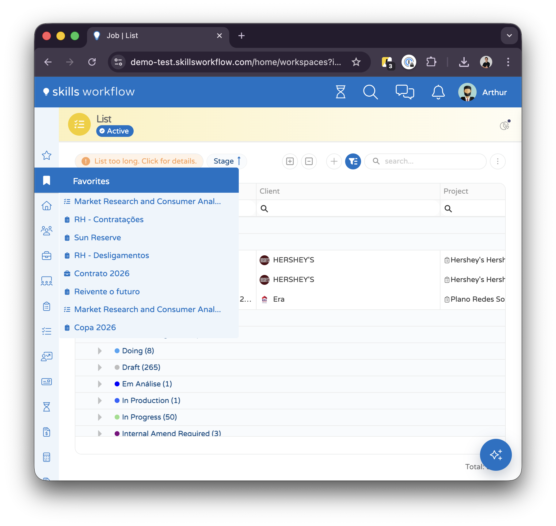The height and width of the screenshot is (526, 556).
Task: Expand the Draft (265) group
Action: click(x=100, y=367)
